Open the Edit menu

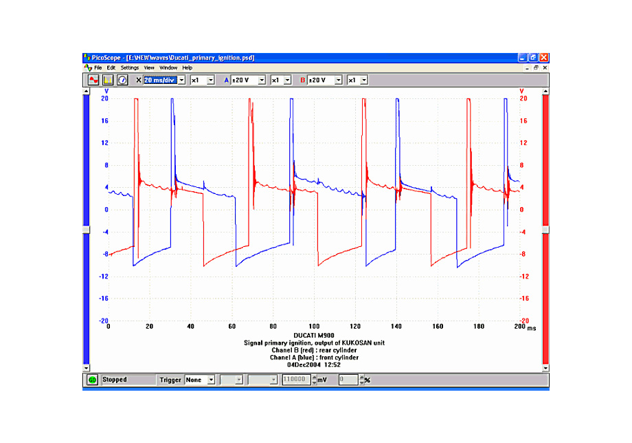(111, 68)
